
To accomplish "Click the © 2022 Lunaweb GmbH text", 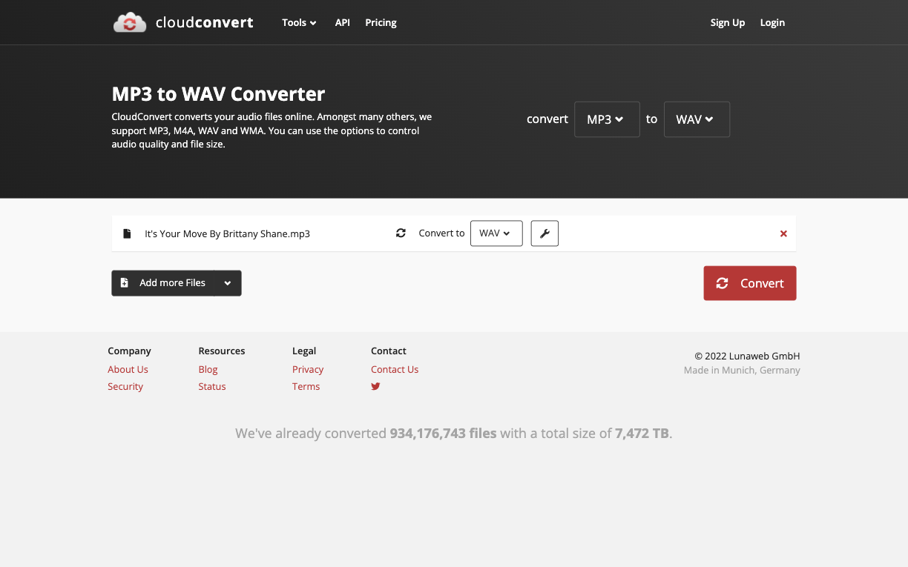I will tap(747, 356).
